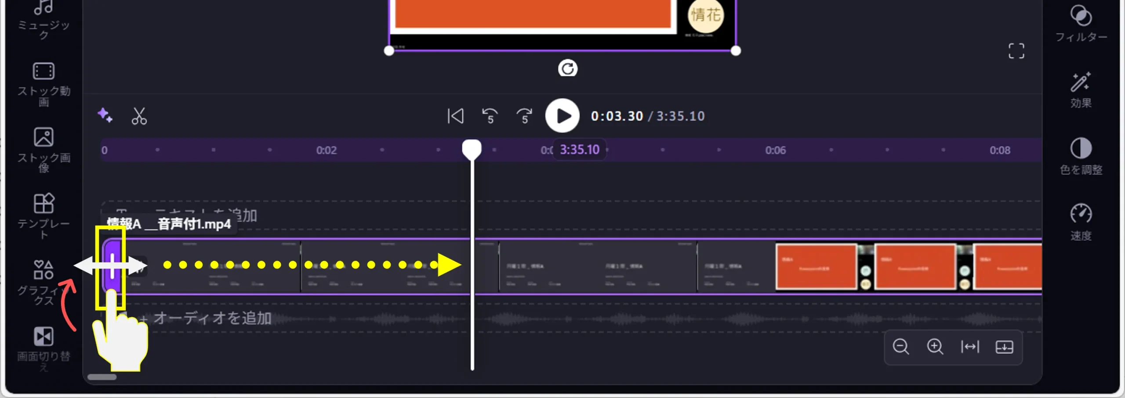The image size is (1125, 398).
Task: Fit timeline to screen width
Action: [969, 347]
